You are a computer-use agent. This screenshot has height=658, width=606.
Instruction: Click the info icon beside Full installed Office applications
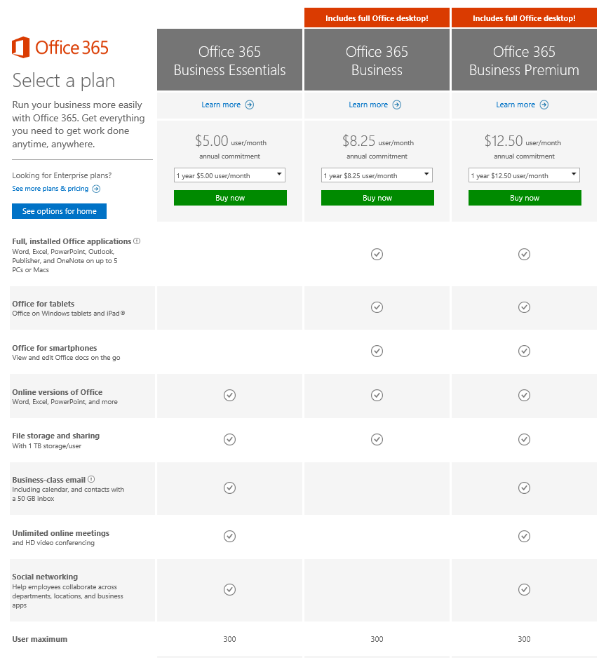coord(137,241)
